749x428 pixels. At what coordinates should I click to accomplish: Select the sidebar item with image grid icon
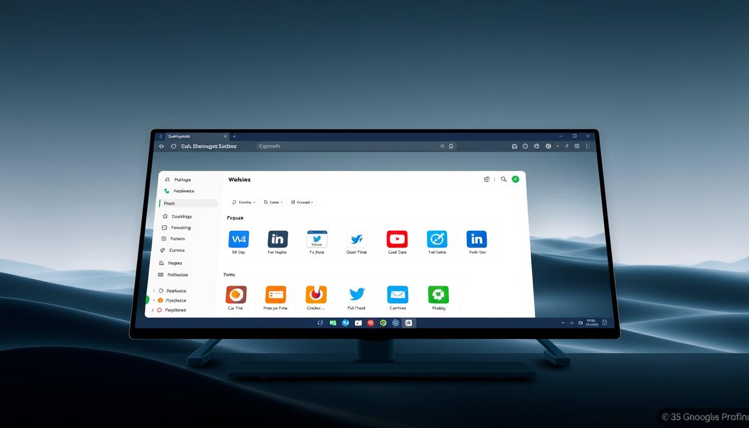(x=173, y=275)
